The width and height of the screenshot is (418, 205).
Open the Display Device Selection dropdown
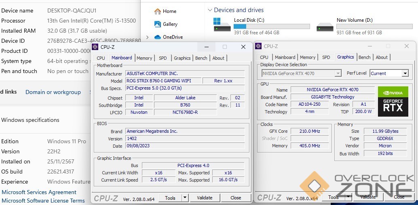click(x=301, y=73)
